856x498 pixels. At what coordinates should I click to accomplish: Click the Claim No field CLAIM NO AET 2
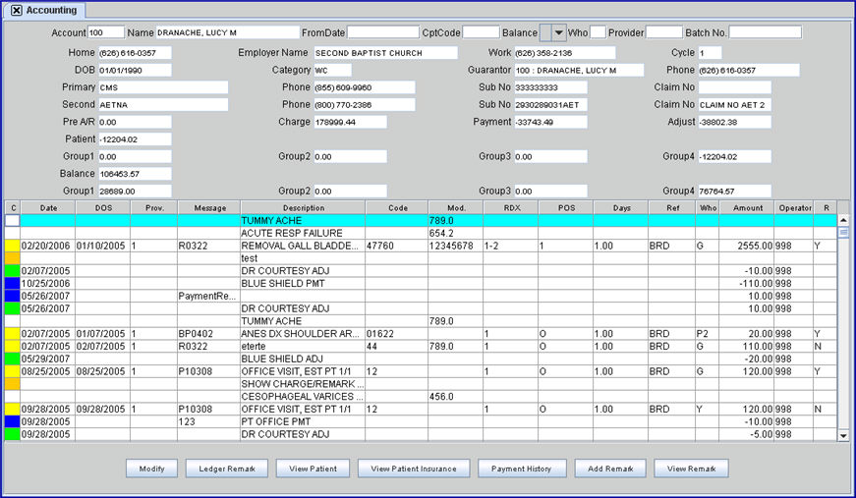click(735, 105)
